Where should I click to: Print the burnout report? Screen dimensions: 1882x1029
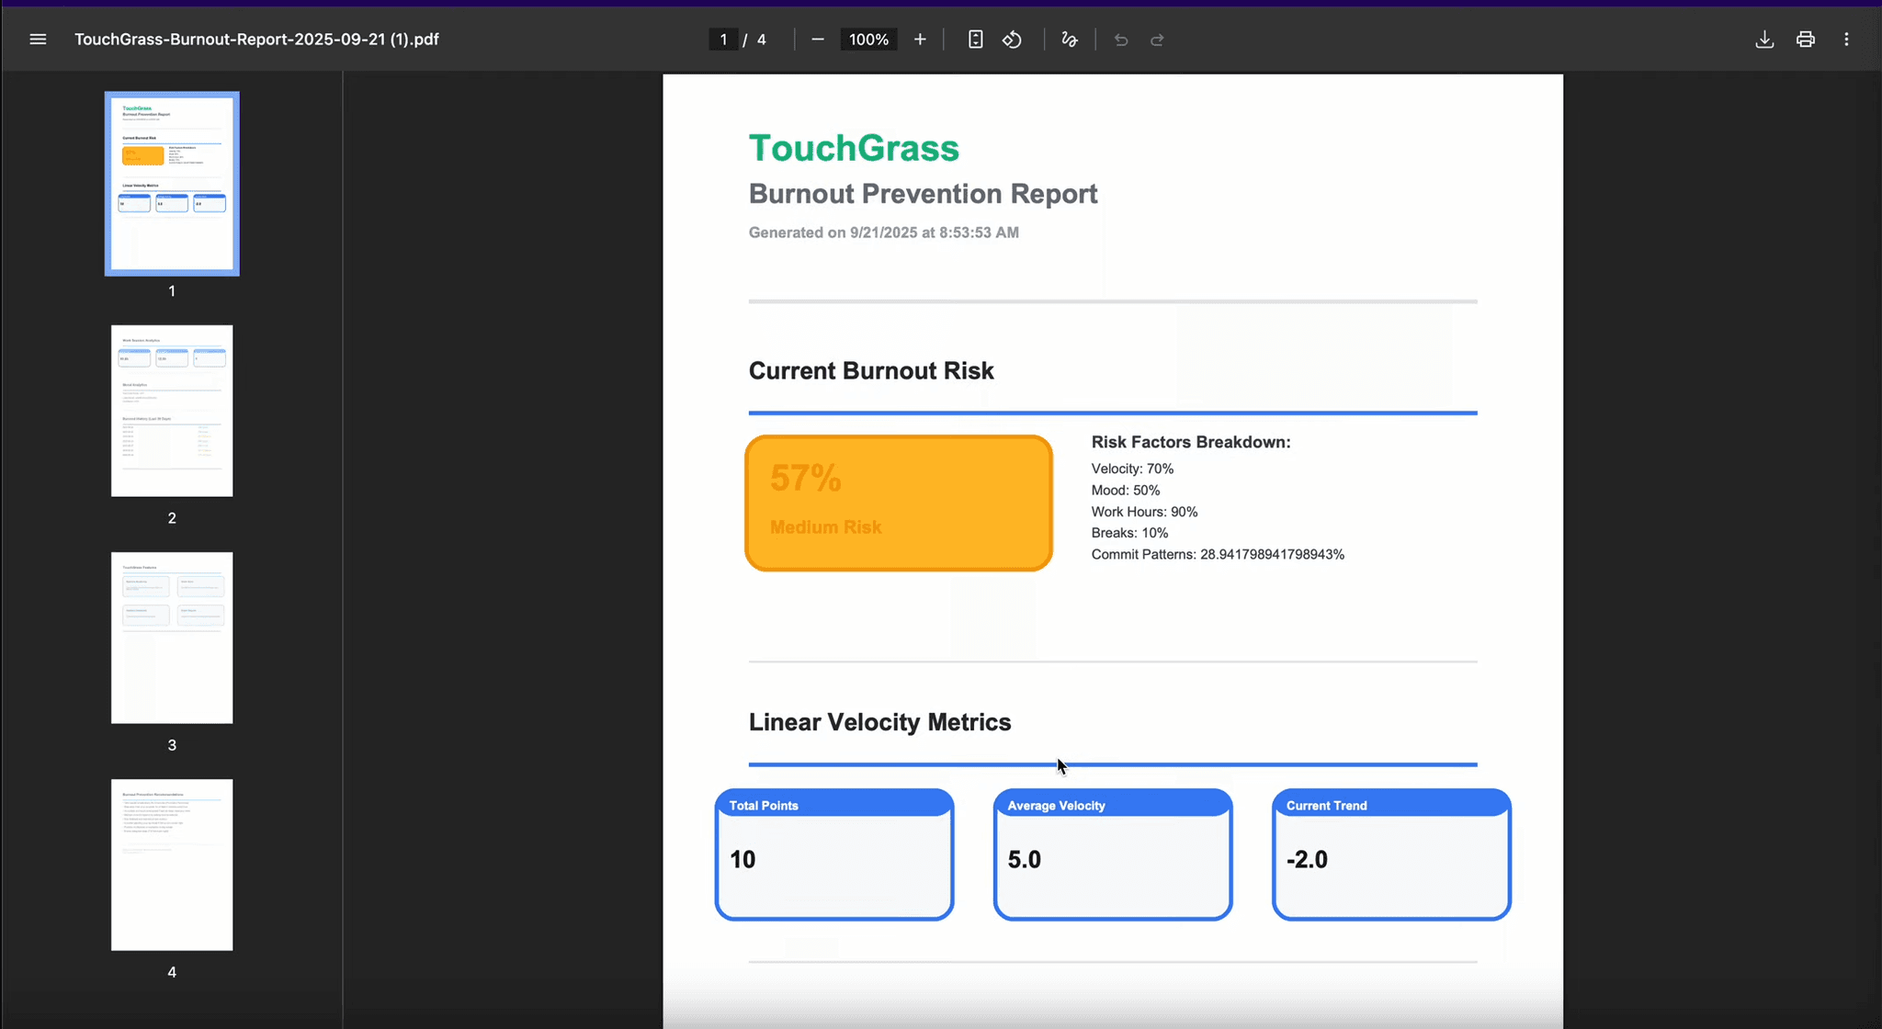pos(1805,40)
